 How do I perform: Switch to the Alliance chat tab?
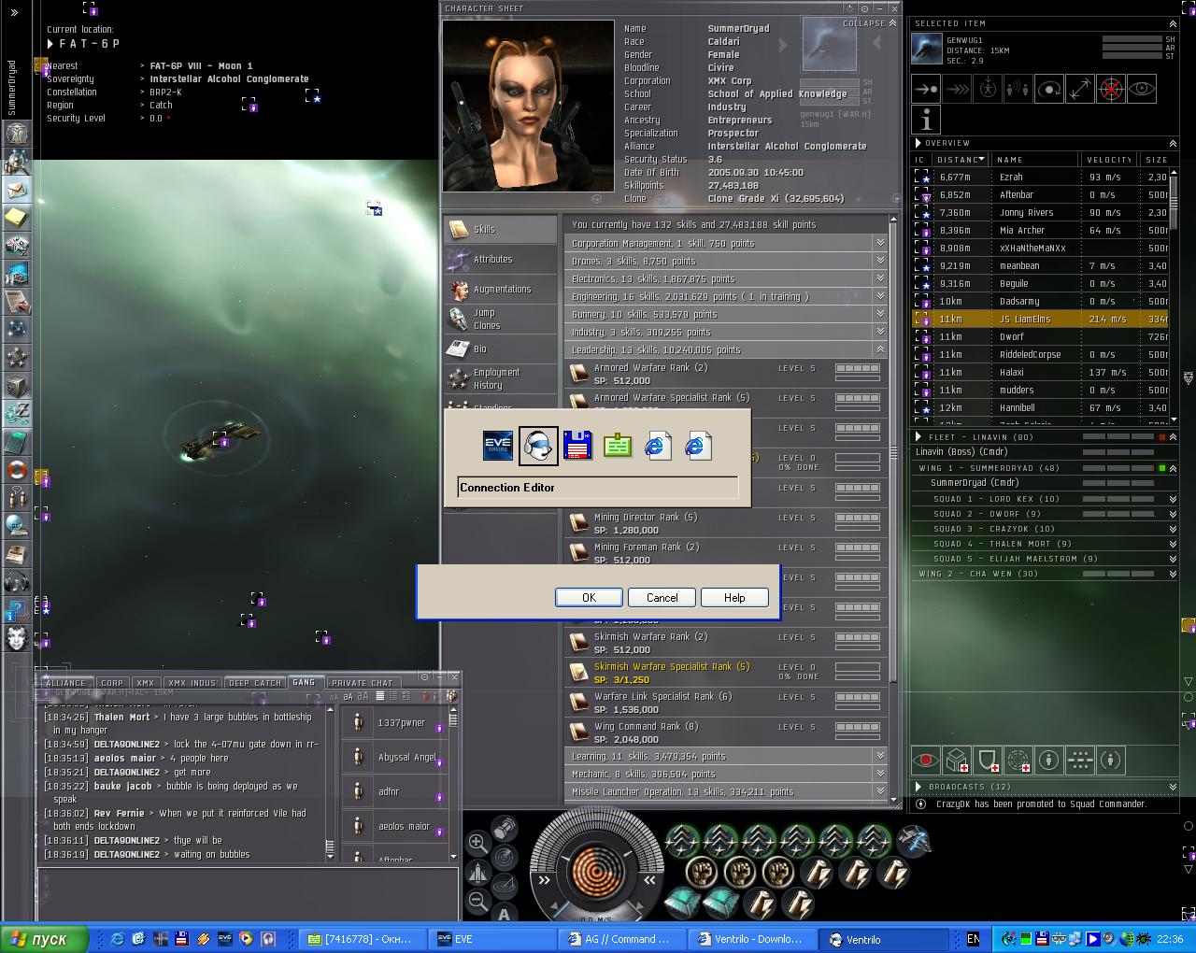pyautogui.click(x=65, y=683)
